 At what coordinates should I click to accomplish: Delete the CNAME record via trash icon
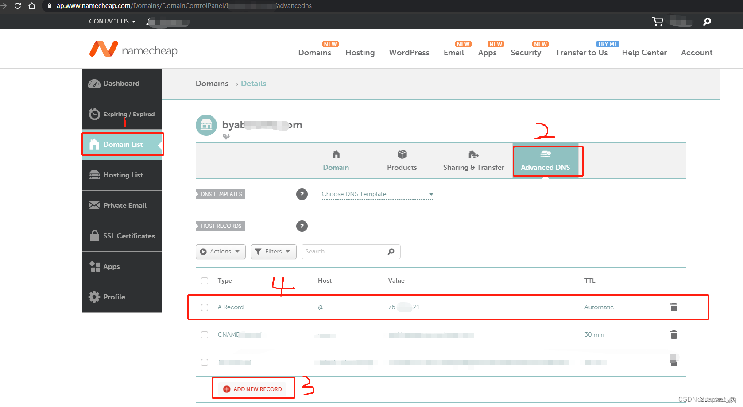tap(674, 334)
